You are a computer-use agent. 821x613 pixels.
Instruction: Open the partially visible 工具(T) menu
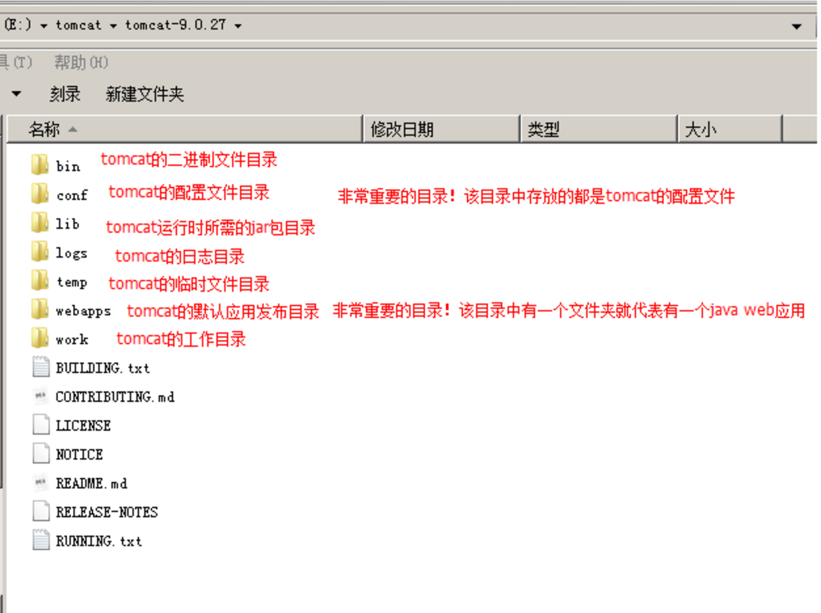click(16, 62)
